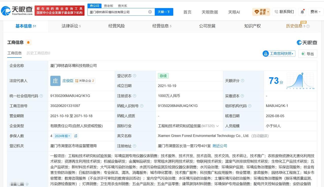This screenshot has height=187, width=324.
Task: Click the TianYanCha logo in header
Action: (17, 11)
